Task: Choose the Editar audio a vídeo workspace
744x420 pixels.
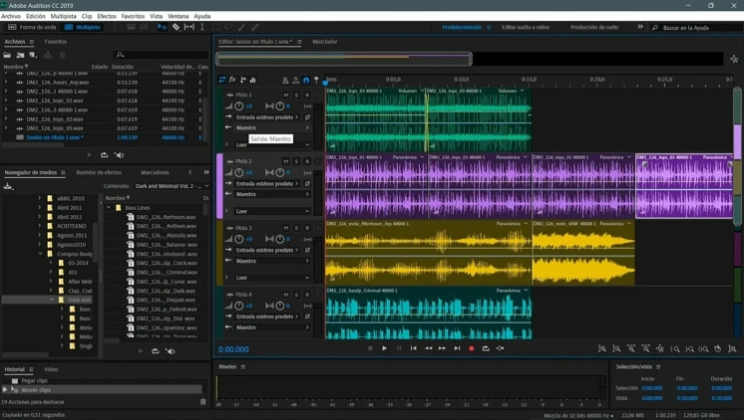Action: (x=526, y=28)
